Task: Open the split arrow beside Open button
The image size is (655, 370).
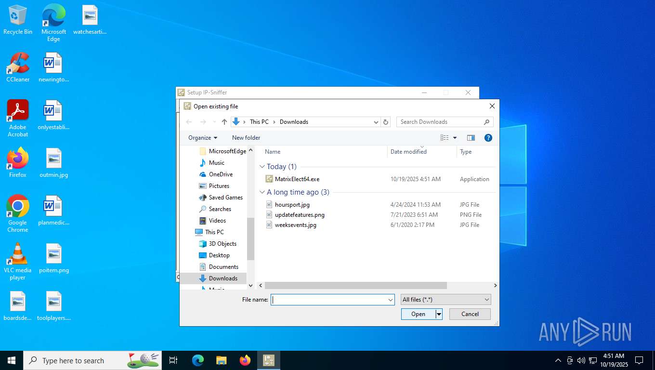Action: click(x=439, y=314)
